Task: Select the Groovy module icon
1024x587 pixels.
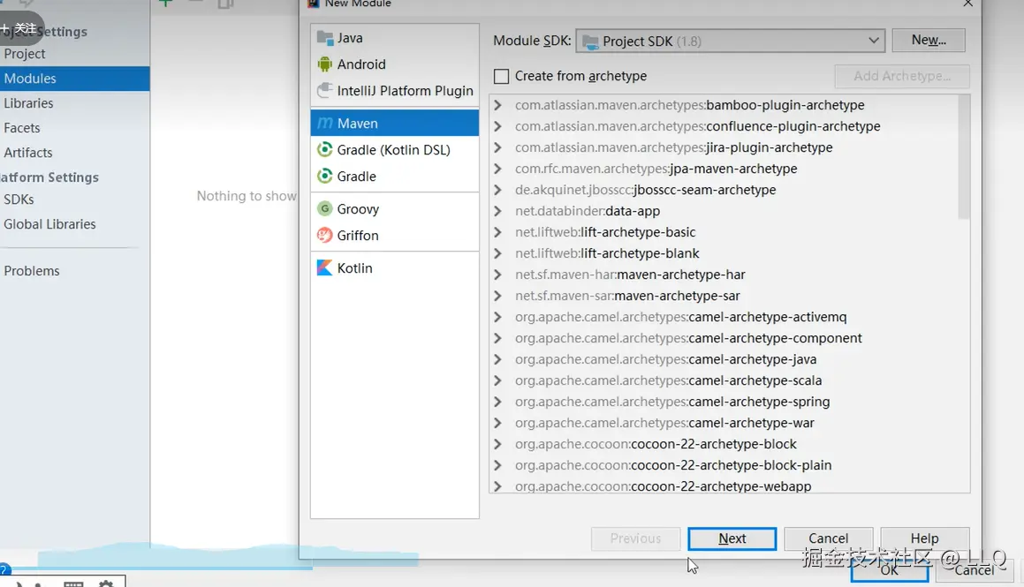Action: pyautogui.click(x=324, y=208)
